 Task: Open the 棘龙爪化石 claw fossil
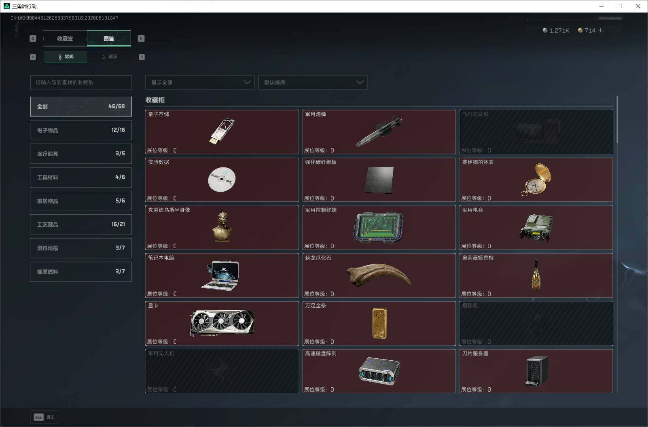point(379,275)
